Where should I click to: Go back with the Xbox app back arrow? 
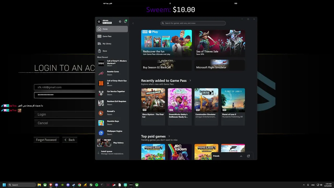pyautogui.click(x=133, y=23)
